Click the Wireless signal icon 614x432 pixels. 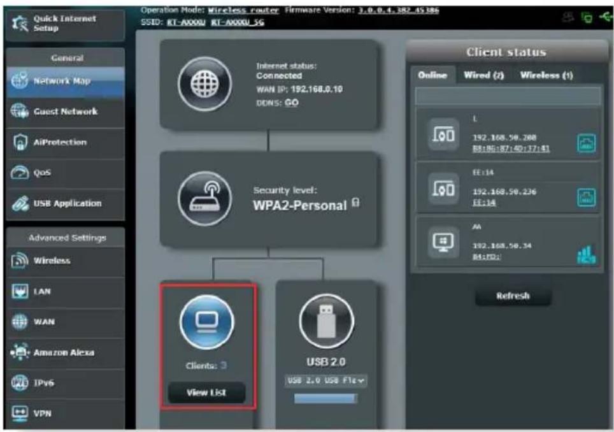20,261
